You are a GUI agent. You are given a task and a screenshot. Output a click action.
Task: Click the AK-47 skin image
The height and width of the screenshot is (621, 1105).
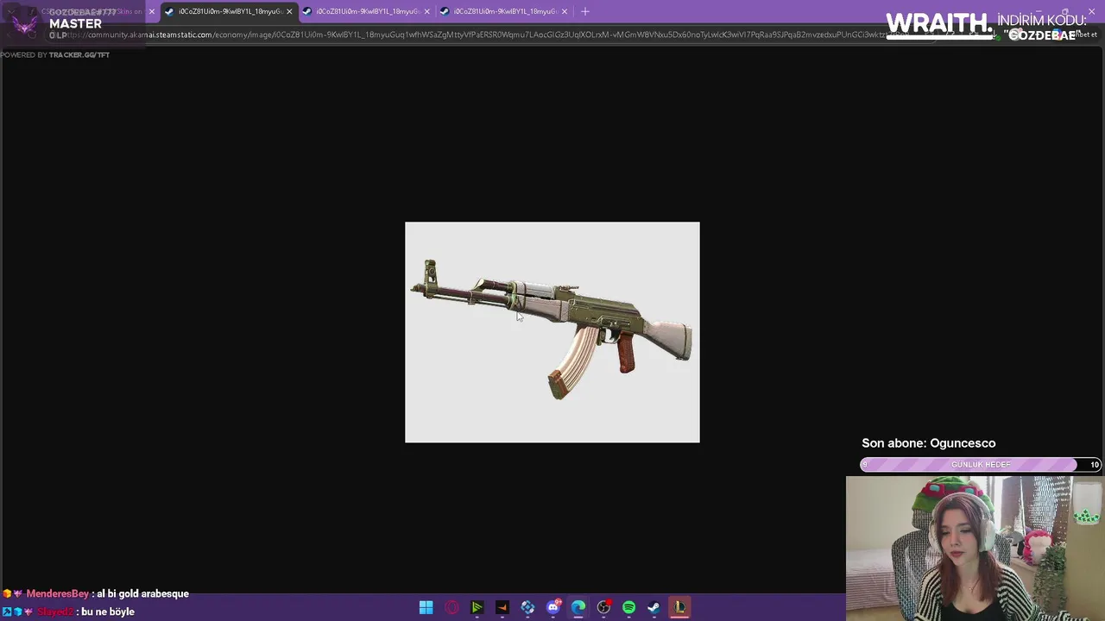[x=552, y=332]
